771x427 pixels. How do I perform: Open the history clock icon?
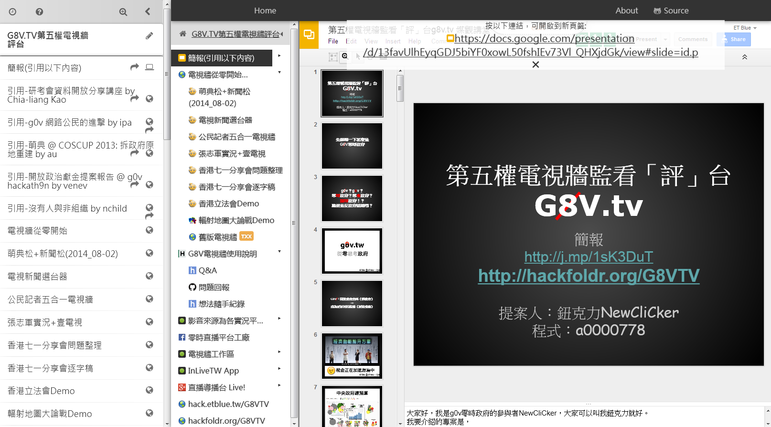coord(13,12)
